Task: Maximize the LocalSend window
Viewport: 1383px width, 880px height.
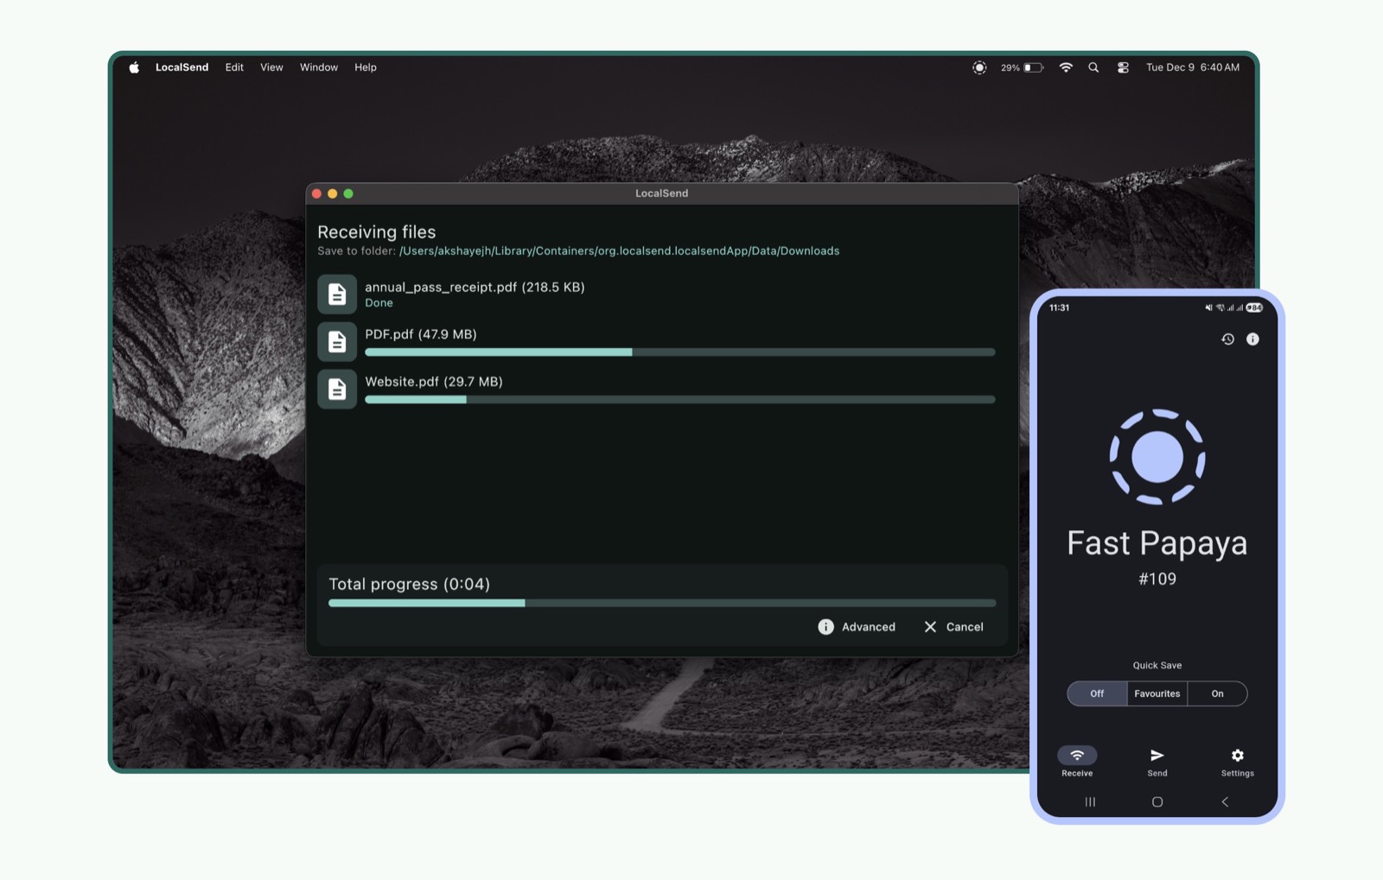Action: [x=348, y=193]
